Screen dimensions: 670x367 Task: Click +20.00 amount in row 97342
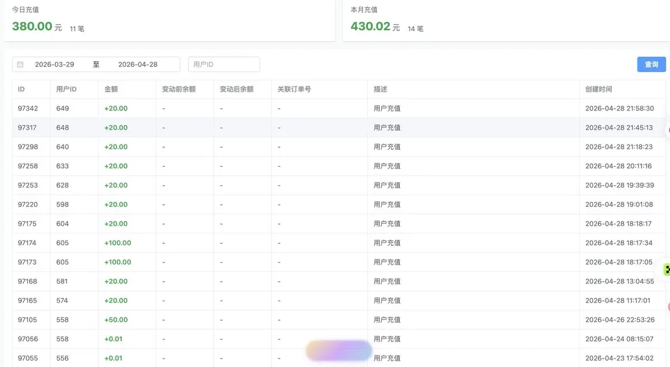[116, 108]
